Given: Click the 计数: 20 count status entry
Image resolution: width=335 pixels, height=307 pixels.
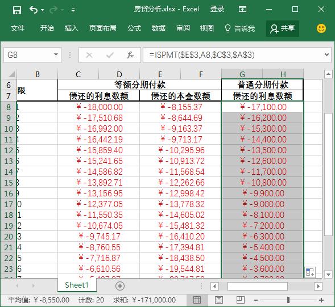Looking at the screenshot, I should pyautogui.click(x=91, y=300).
